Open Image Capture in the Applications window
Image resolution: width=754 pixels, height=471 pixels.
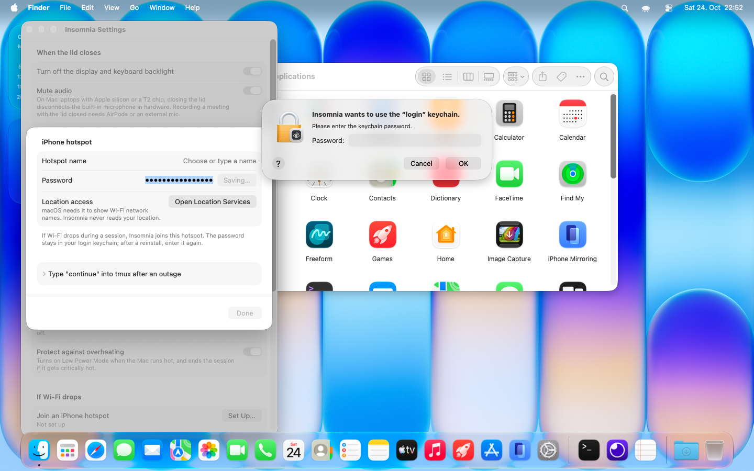[509, 235]
